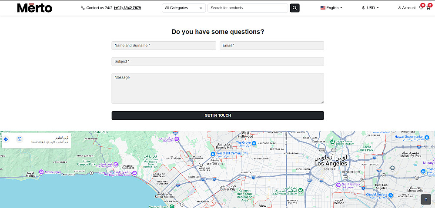Click the Kenneth Hahn State Recreation Area label
The height and width of the screenshot is (208, 435).
tap(244, 196)
